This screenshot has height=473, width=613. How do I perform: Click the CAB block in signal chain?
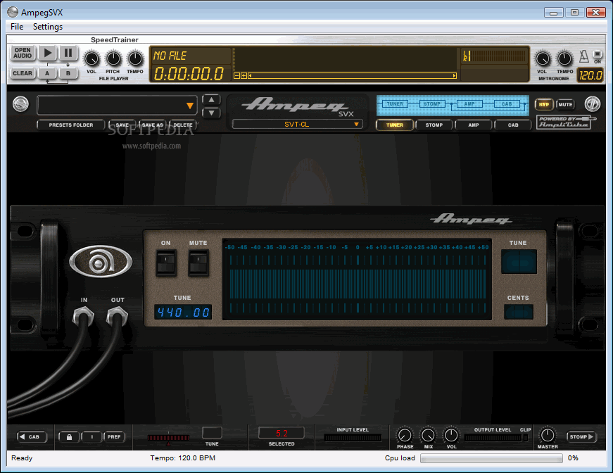pyautogui.click(x=507, y=104)
